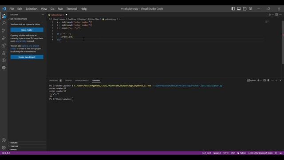Screen dimensions: 284x160
Task: Select the Terminal panel tab
Action: [96, 80]
